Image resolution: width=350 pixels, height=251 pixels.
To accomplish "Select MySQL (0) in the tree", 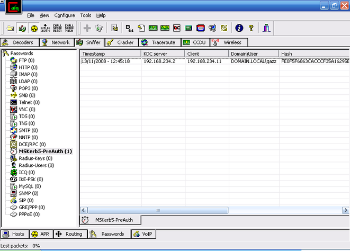I will [30, 186].
